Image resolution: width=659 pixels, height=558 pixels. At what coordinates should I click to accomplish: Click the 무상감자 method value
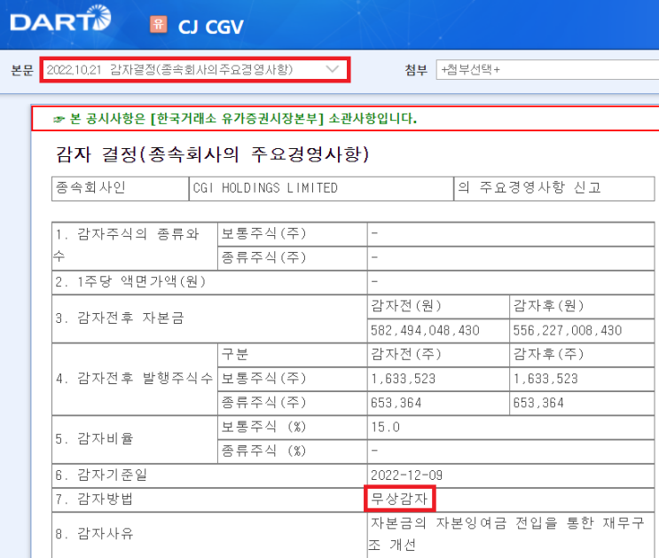tap(399, 499)
